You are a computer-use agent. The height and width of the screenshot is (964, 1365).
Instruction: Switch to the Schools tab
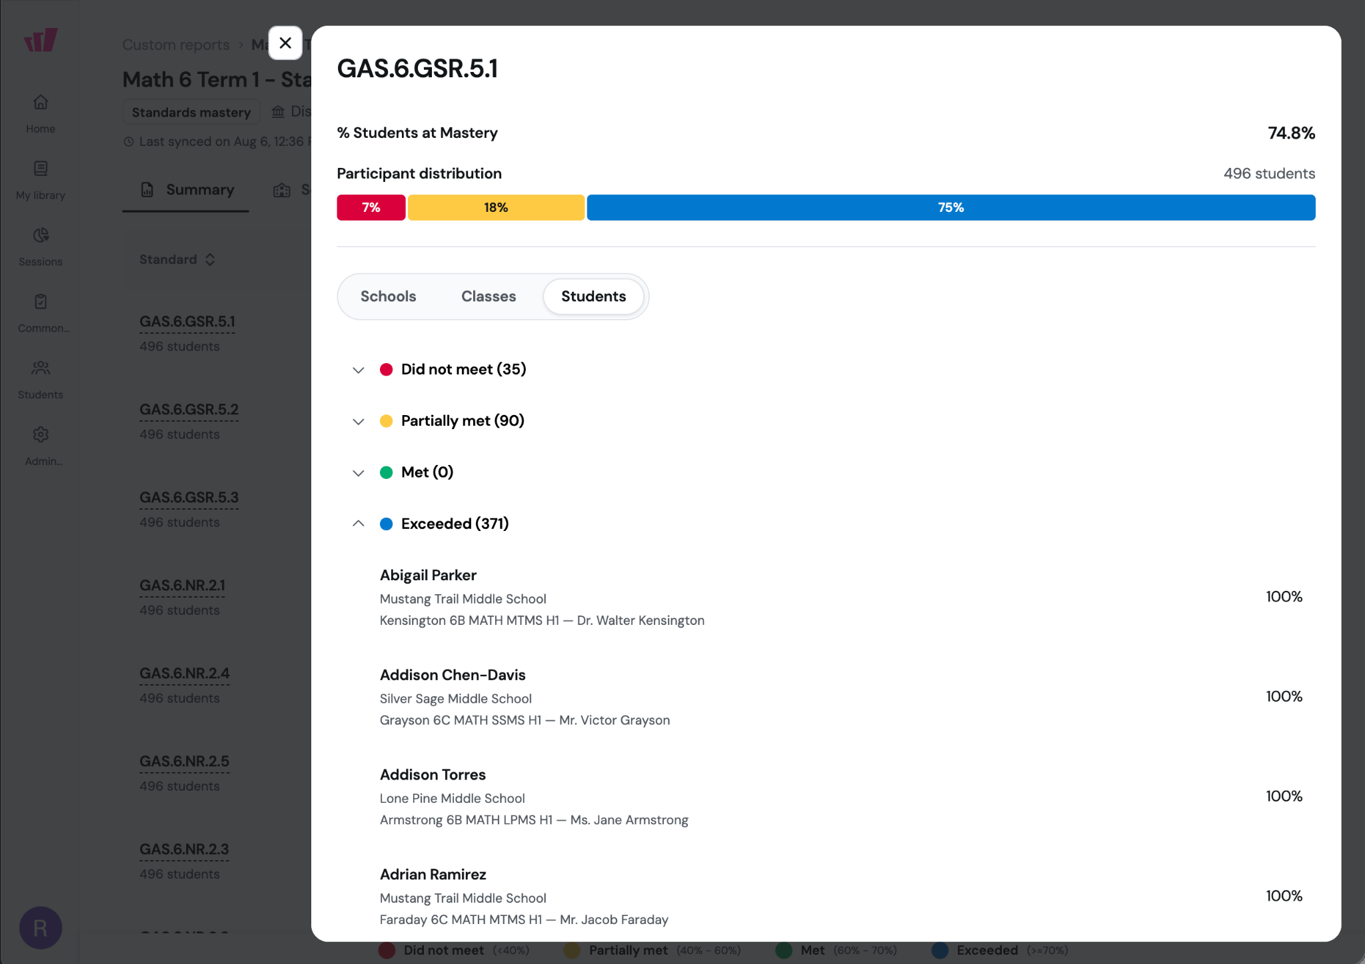click(388, 296)
